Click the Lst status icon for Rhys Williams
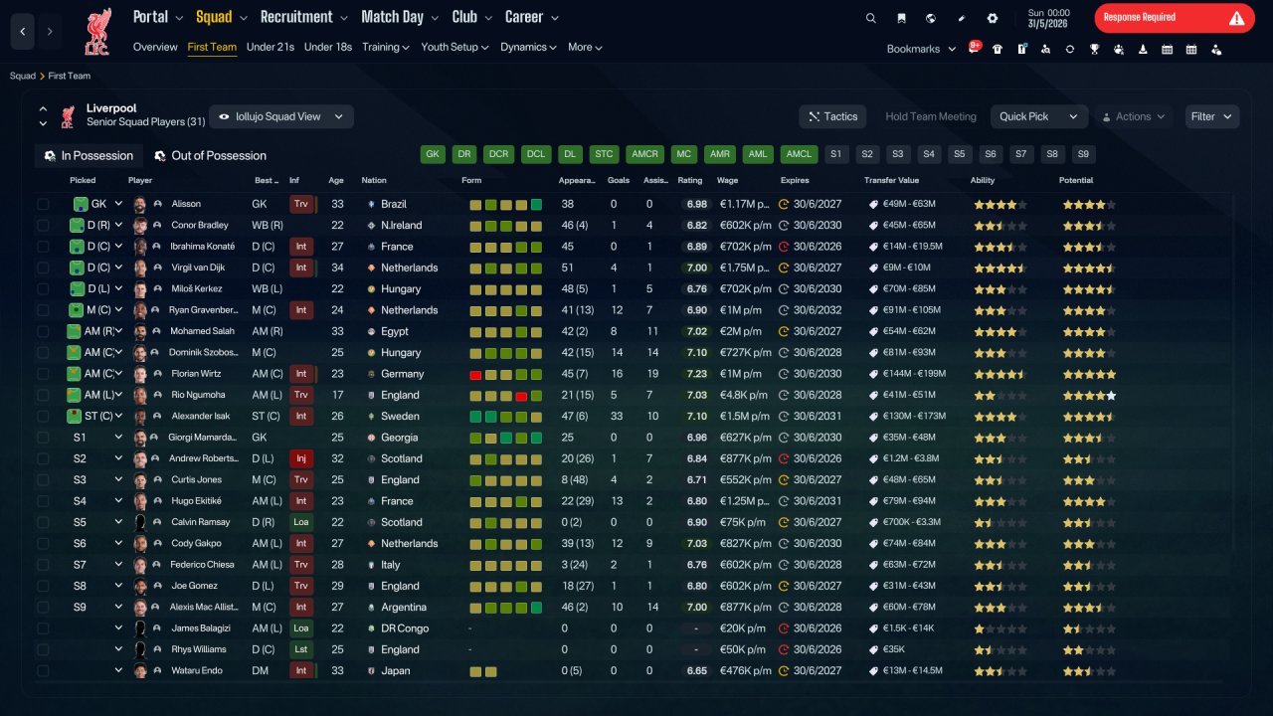The height and width of the screenshot is (716, 1273). click(300, 649)
